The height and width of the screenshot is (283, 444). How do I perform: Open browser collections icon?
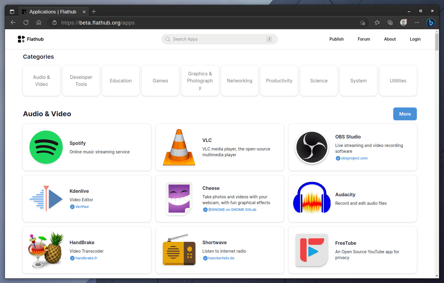[390, 22]
